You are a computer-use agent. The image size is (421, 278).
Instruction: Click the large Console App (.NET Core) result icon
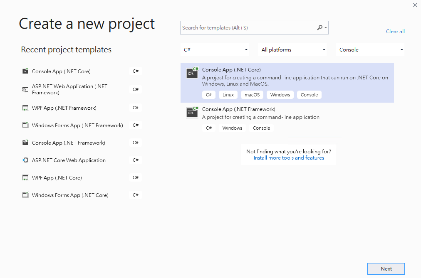[x=192, y=73]
